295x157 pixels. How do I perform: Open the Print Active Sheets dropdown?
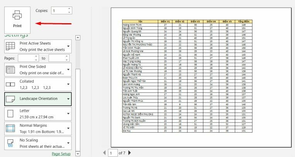[38, 46]
